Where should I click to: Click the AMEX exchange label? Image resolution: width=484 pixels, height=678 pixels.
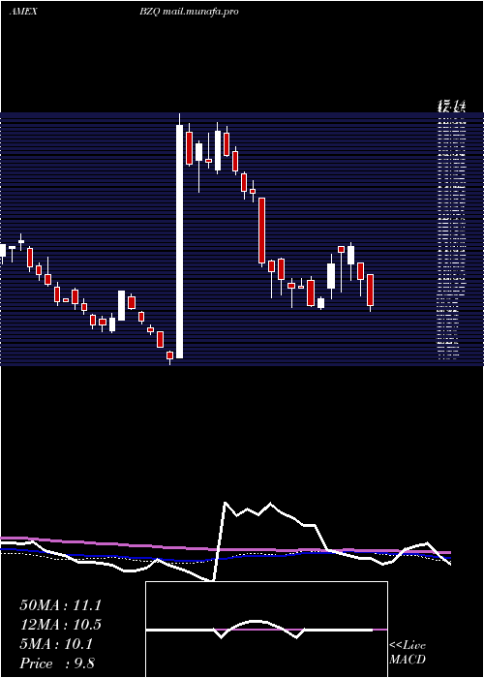coord(23,12)
